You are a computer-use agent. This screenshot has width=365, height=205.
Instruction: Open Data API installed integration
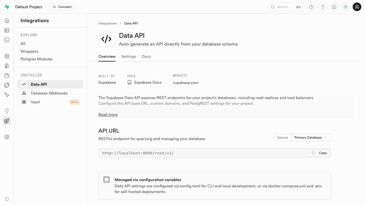50,84
